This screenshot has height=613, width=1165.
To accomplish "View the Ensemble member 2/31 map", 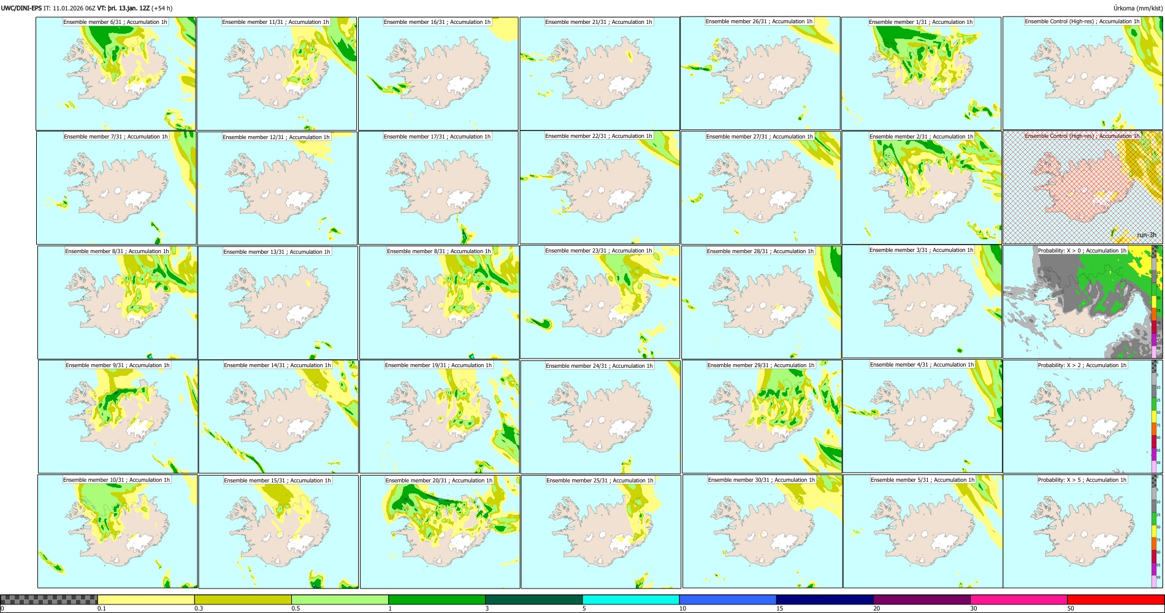I will tap(922, 188).
